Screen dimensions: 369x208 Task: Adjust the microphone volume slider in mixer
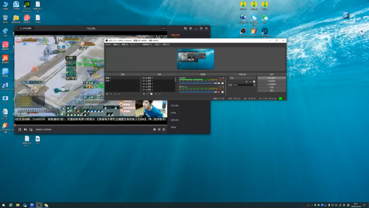[x=198, y=92]
